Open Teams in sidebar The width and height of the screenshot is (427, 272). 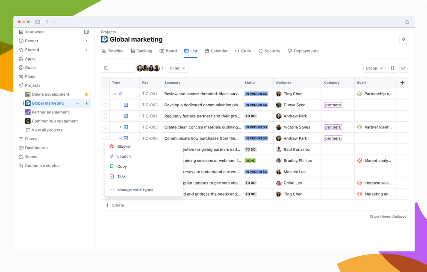pyautogui.click(x=28, y=157)
